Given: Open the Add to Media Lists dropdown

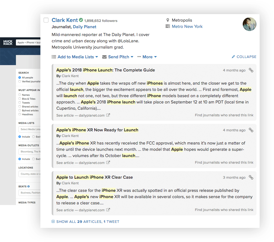Looking at the screenshot, I should [x=75, y=57].
